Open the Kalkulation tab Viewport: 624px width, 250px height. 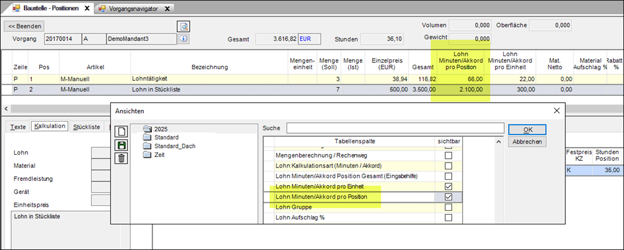(50, 127)
